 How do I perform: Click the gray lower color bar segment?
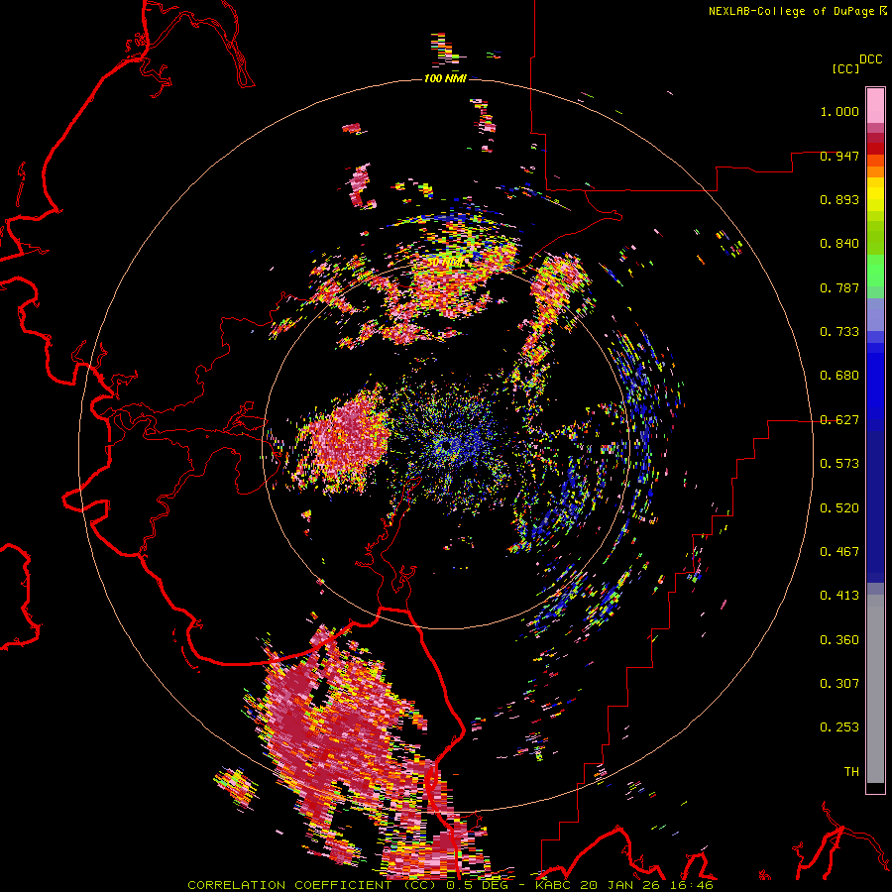(875, 689)
